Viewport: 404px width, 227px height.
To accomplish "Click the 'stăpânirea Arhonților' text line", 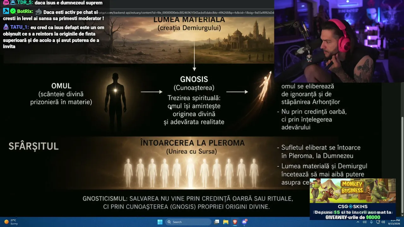I will tap(311, 102).
